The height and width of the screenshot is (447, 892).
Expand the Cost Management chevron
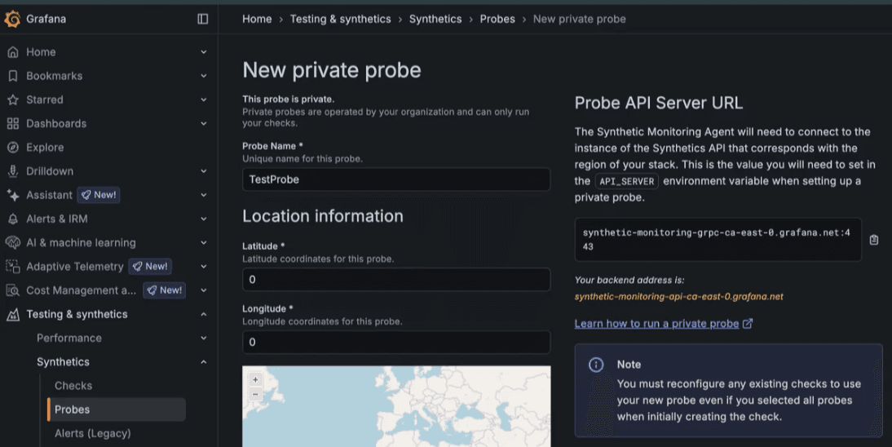point(203,290)
